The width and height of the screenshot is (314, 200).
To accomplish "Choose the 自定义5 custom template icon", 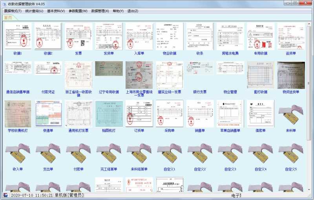I will (x=290, y=153).
